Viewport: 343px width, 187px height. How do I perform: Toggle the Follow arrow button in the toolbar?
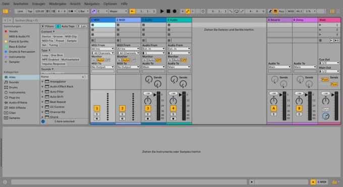coord(132,11)
